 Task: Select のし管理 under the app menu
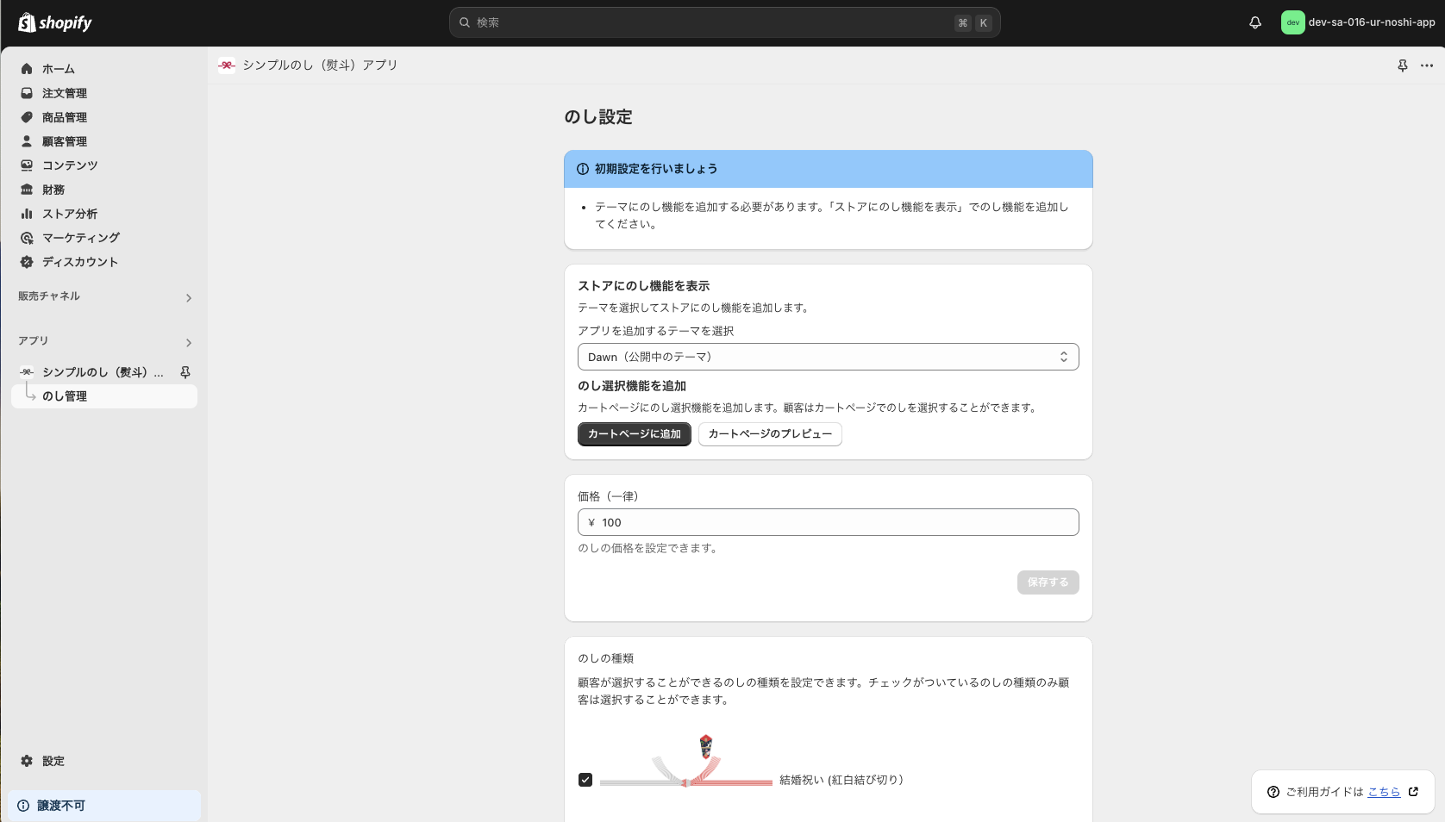[x=65, y=396]
